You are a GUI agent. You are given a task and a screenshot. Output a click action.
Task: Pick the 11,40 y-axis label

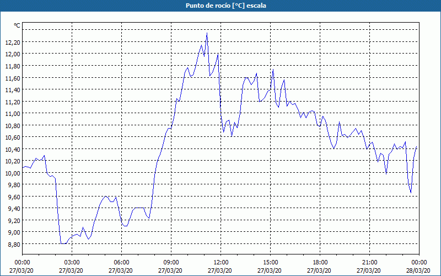[13, 90]
